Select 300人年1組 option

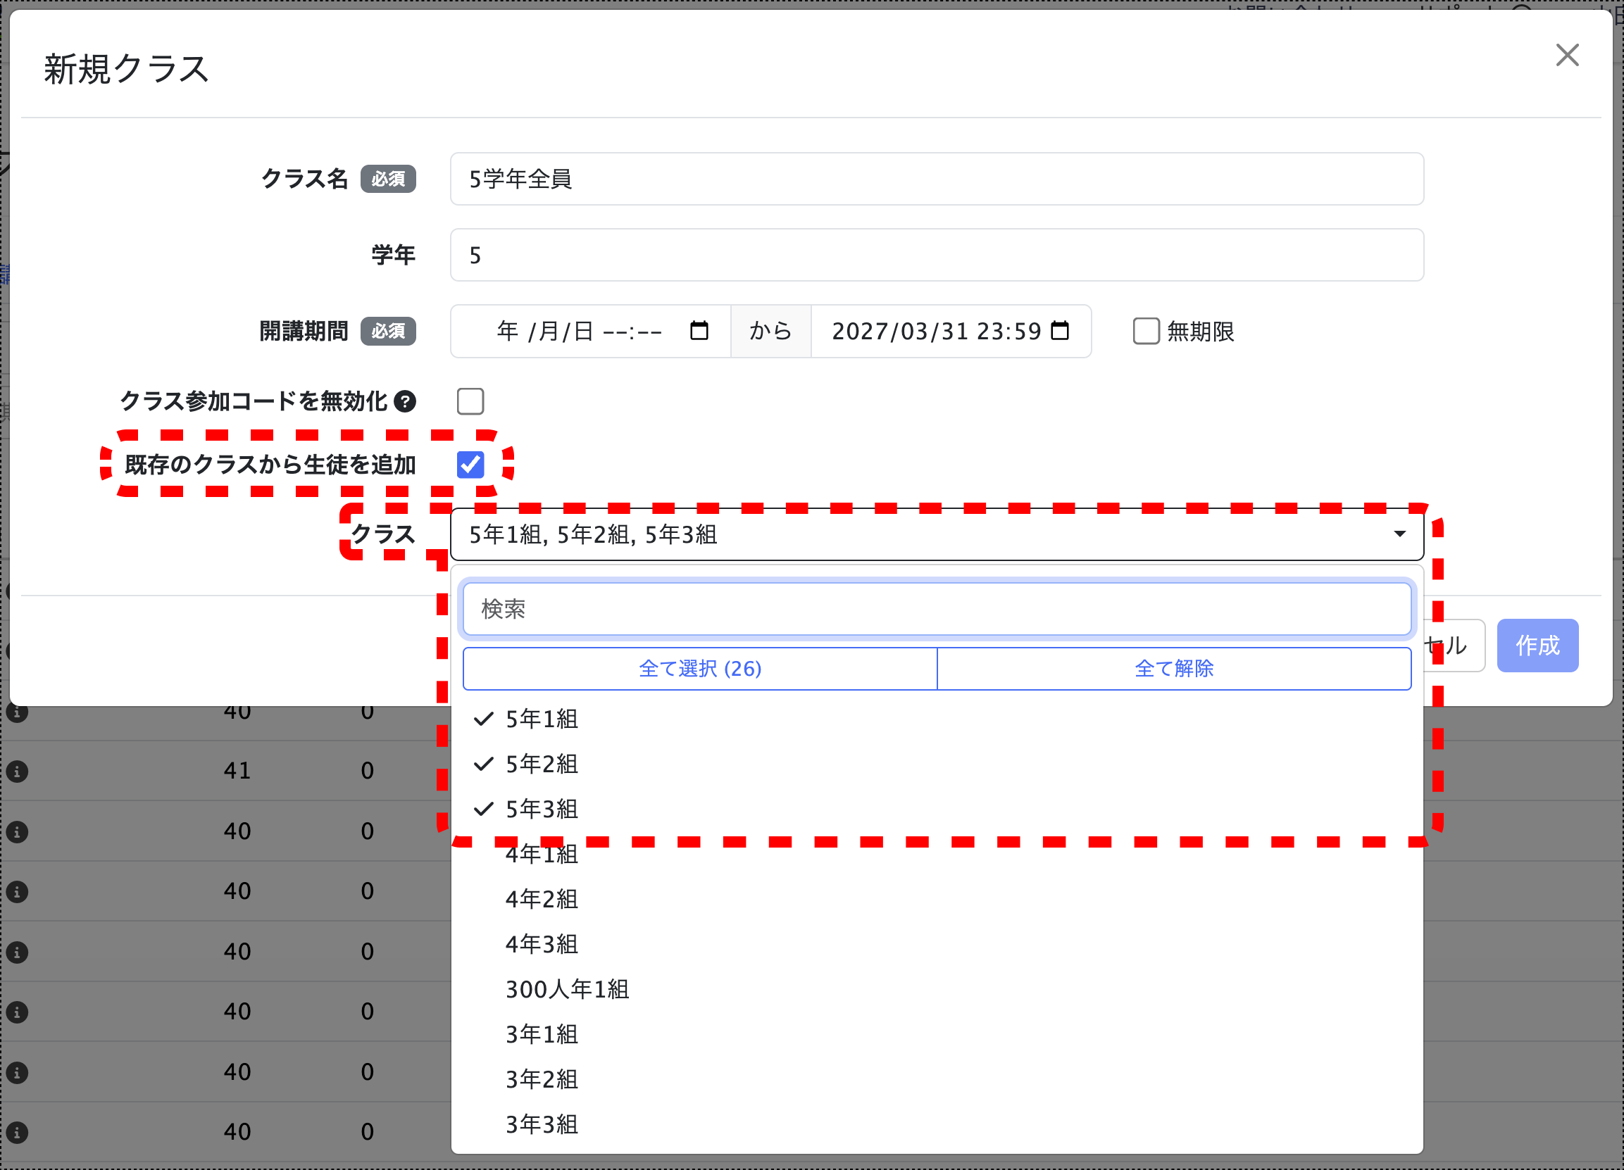click(566, 990)
